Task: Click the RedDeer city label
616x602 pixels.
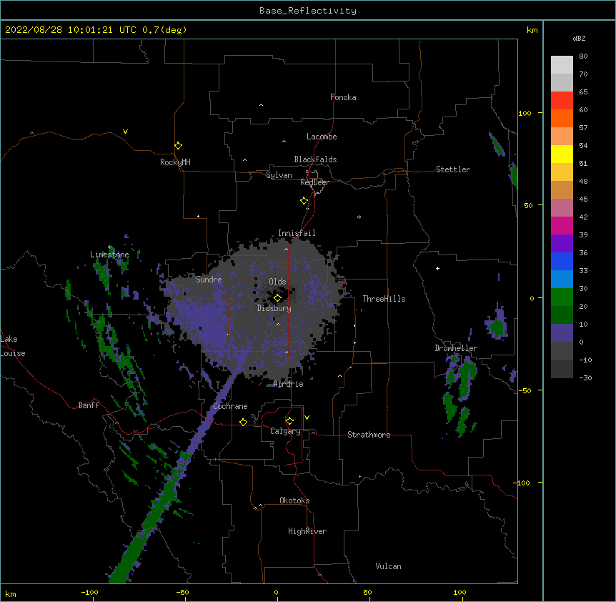Action: (x=314, y=182)
